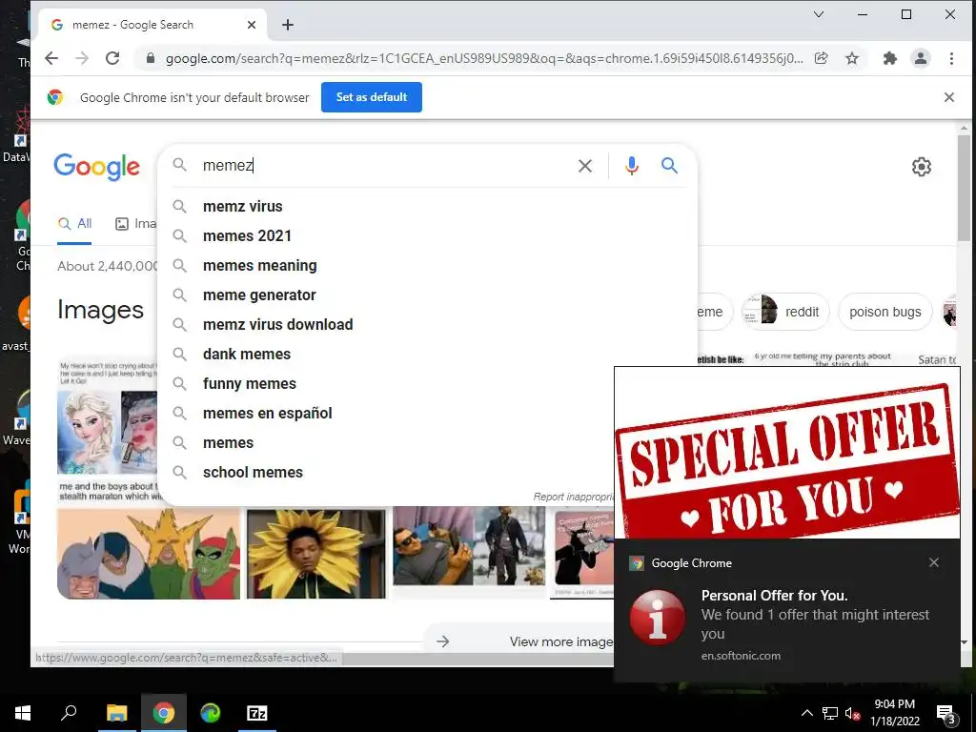Viewport: 976px width, 732px height.
Task: Open 7-Zip from the taskbar
Action: (257, 713)
